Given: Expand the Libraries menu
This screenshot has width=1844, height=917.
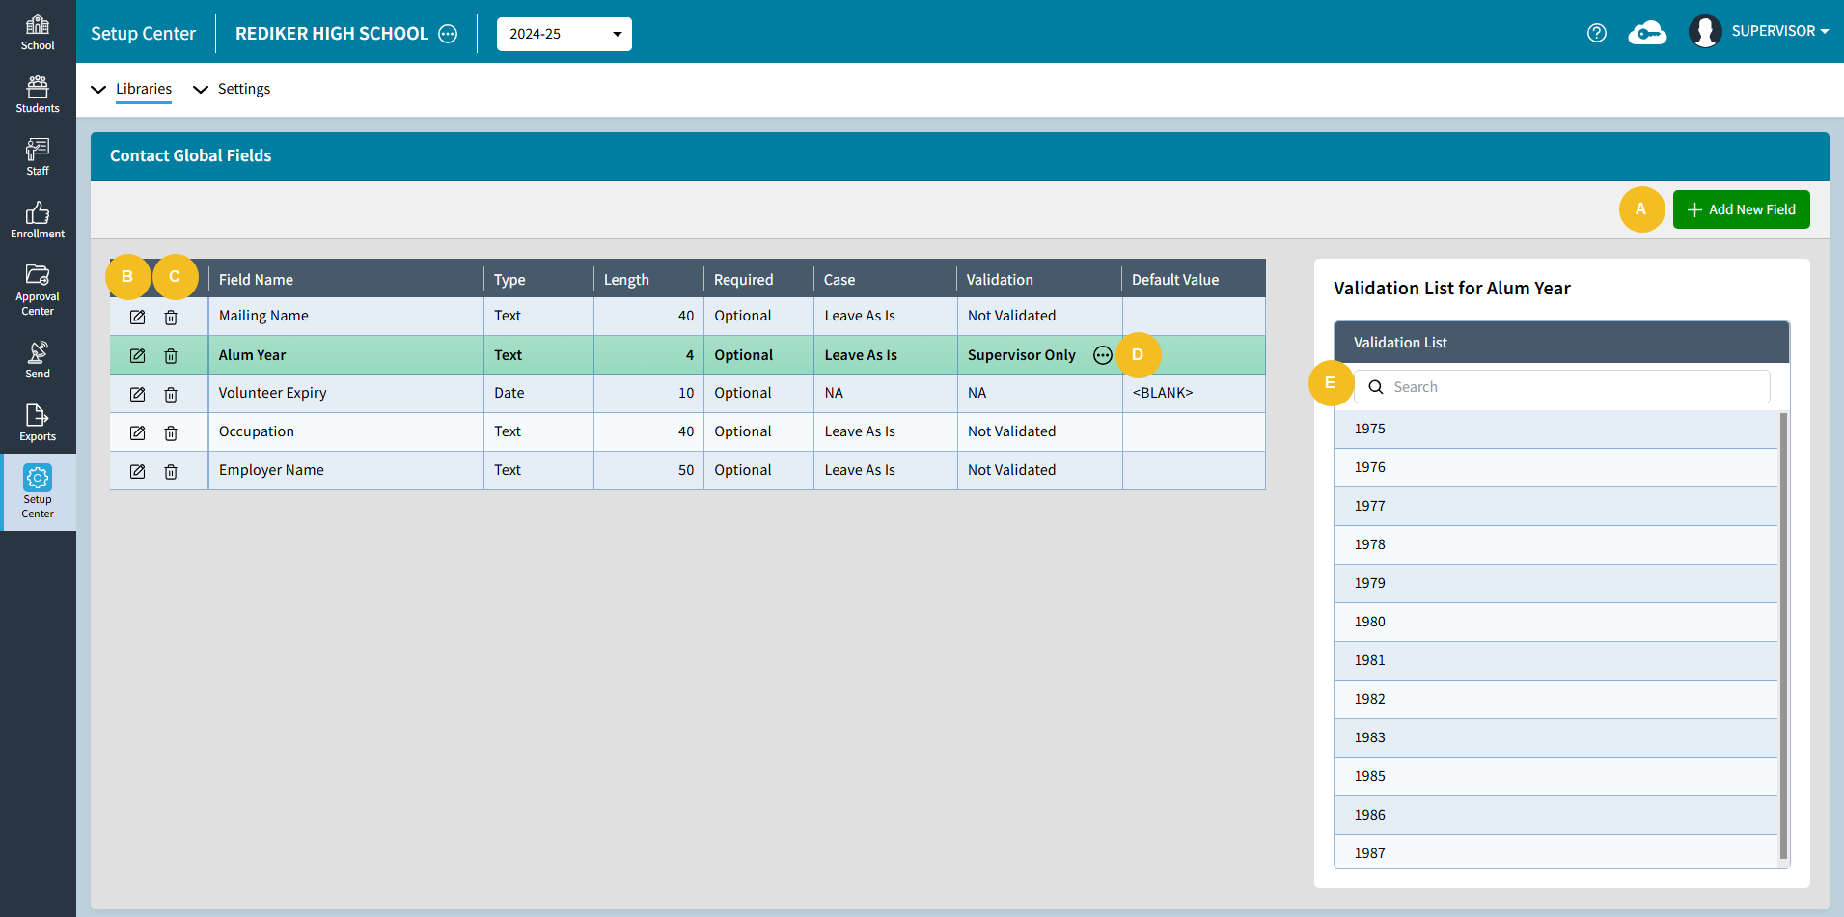Looking at the screenshot, I should pos(132,89).
